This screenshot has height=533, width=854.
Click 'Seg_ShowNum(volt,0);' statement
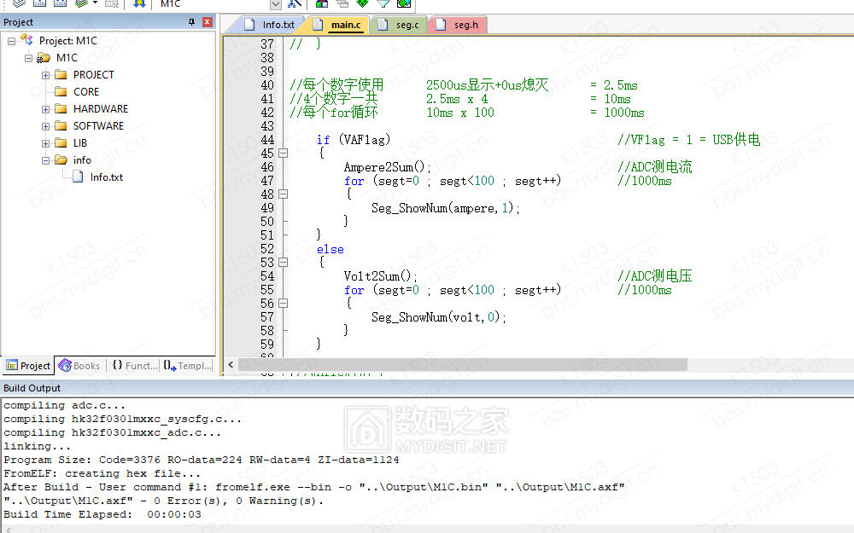[x=439, y=316]
